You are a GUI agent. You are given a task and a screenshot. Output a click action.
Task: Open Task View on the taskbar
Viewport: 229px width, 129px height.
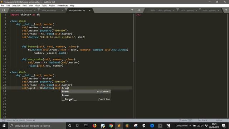coord(78,126)
